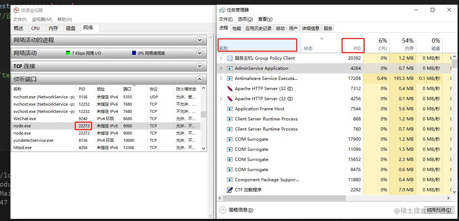Click the 服务主机: Group Policy Client gear icon
The height and width of the screenshot is (221, 459).
[x=230, y=58]
